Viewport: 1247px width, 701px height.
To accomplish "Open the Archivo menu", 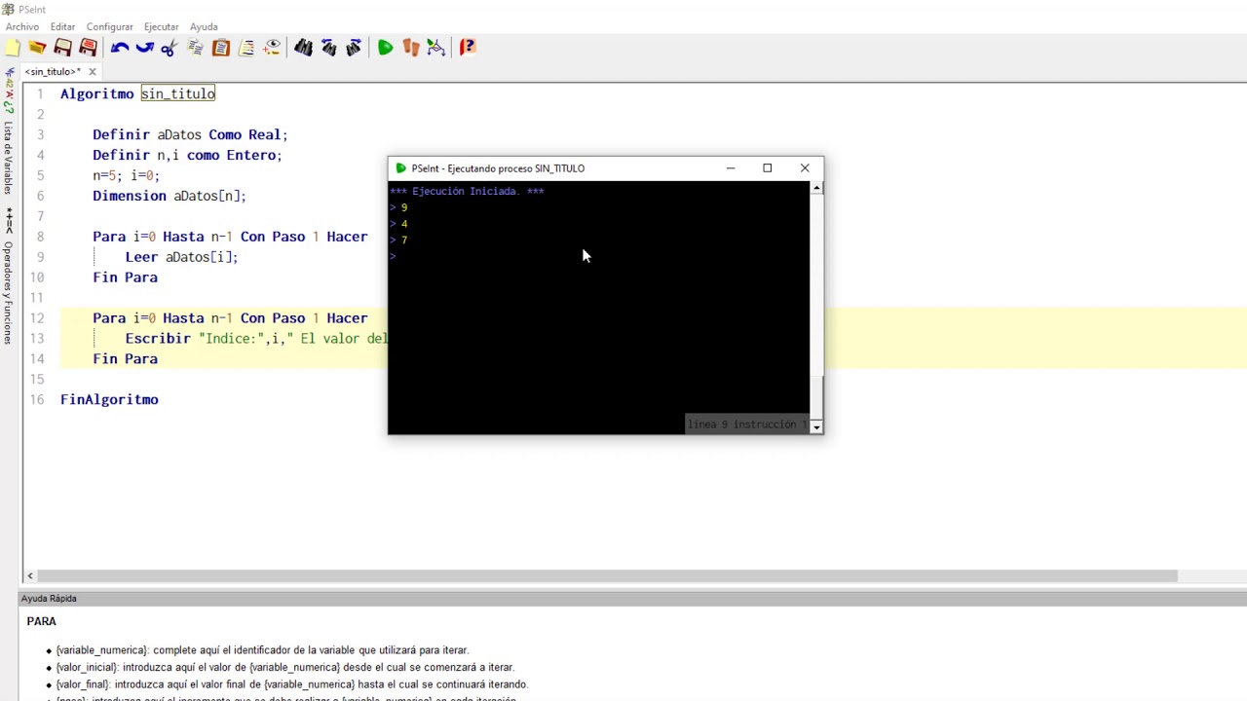I will tap(22, 26).
